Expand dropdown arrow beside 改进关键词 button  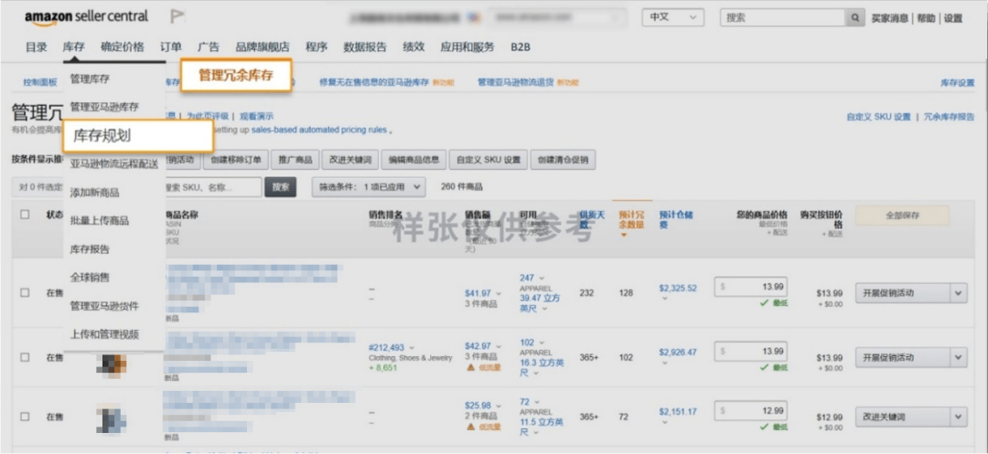click(959, 417)
